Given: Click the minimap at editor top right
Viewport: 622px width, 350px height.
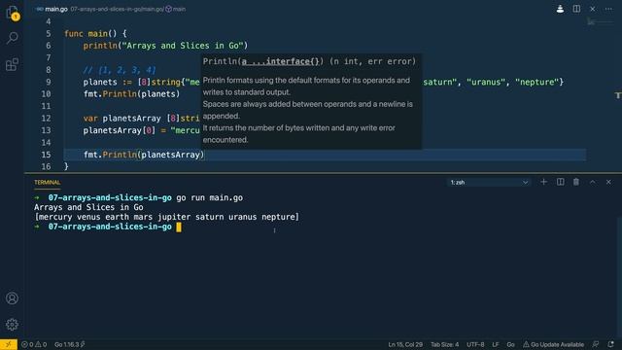Looking at the screenshot, I should pos(600,21).
